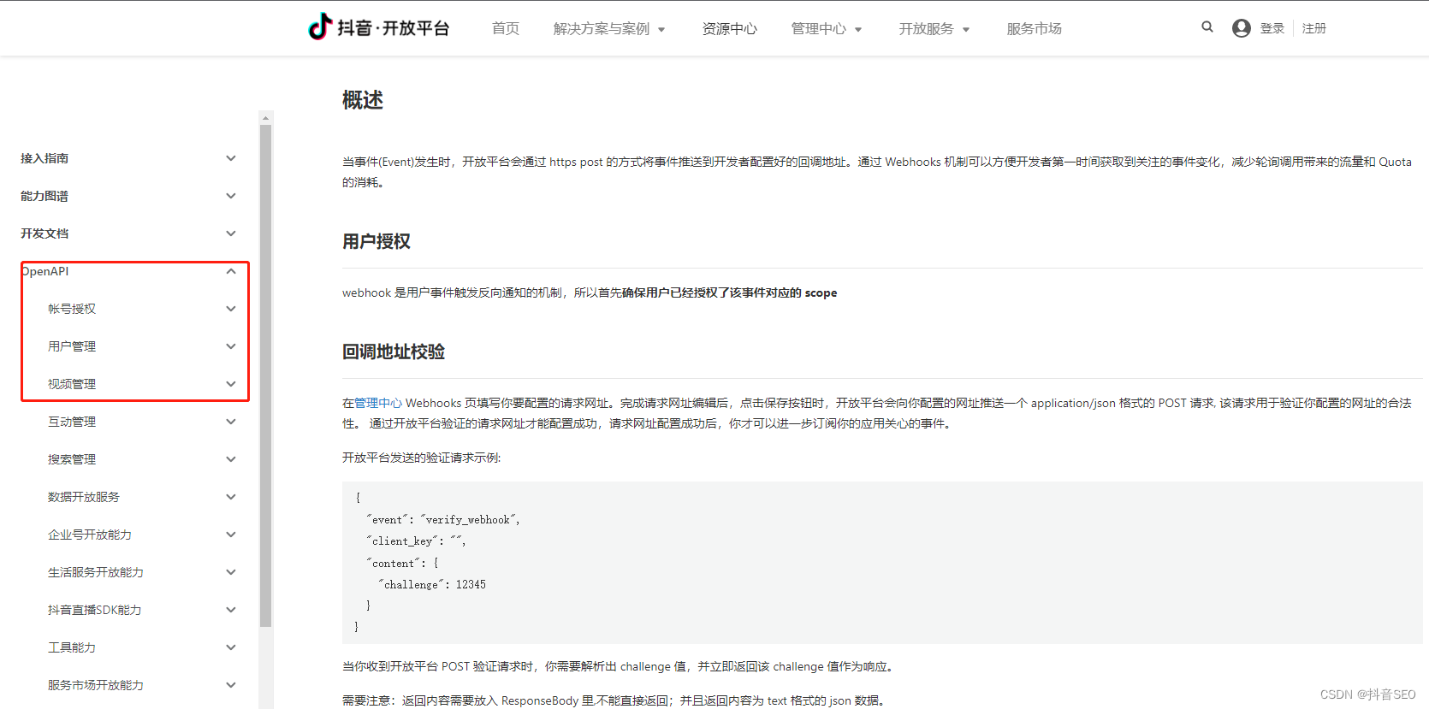This screenshot has height=709, width=1429.
Task: Click the 用户授权 heading
Action: coord(377,241)
